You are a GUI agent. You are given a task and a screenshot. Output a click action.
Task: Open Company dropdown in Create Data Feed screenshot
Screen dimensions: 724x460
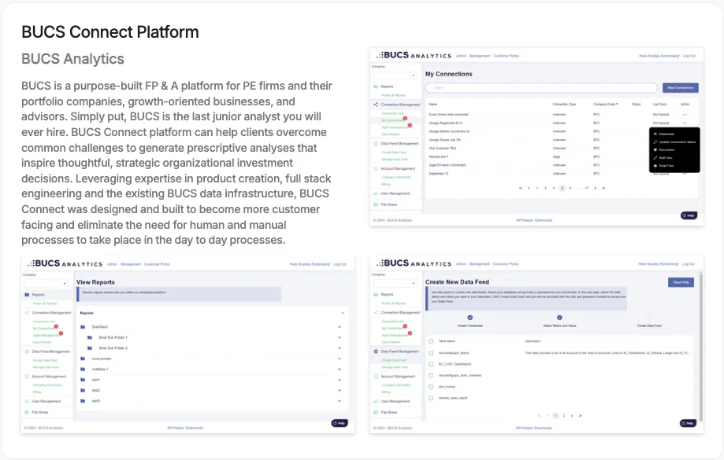click(395, 283)
